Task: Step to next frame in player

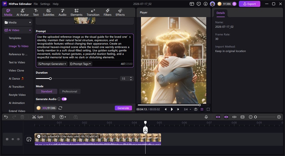Action: 178,109
